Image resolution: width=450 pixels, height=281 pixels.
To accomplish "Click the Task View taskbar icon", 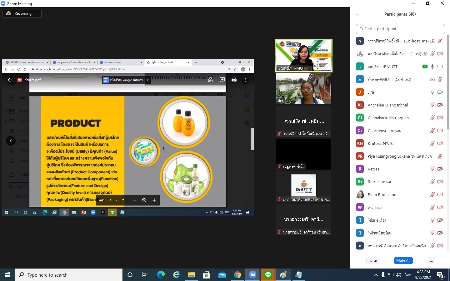I will pos(145,275).
